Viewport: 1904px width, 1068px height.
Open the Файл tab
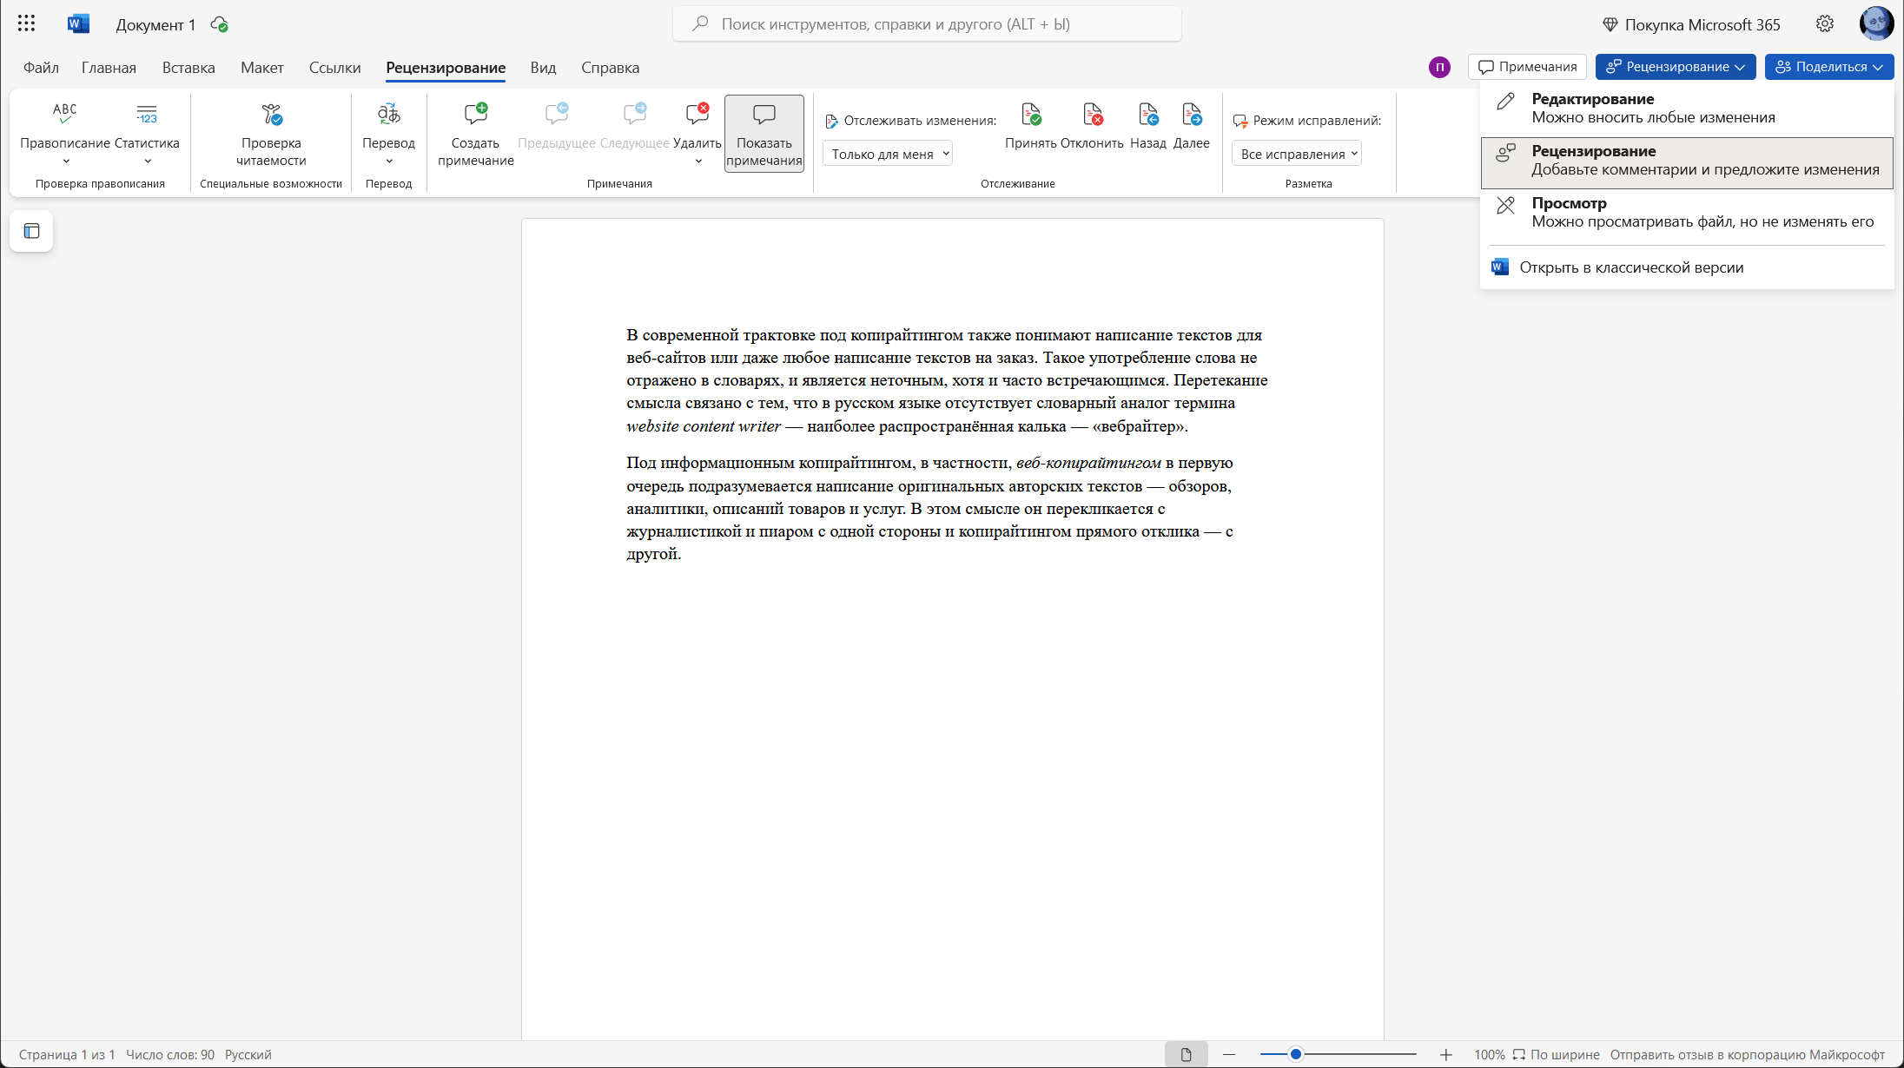(41, 68)
